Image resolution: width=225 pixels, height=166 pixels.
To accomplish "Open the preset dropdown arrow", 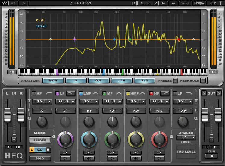I will 134,3.
